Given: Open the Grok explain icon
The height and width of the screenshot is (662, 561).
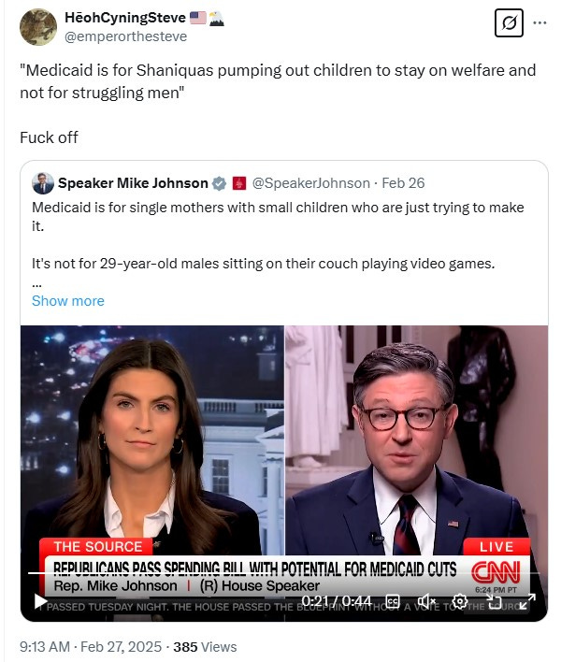Looking at the screenshot, I should [x=509, y=22].
